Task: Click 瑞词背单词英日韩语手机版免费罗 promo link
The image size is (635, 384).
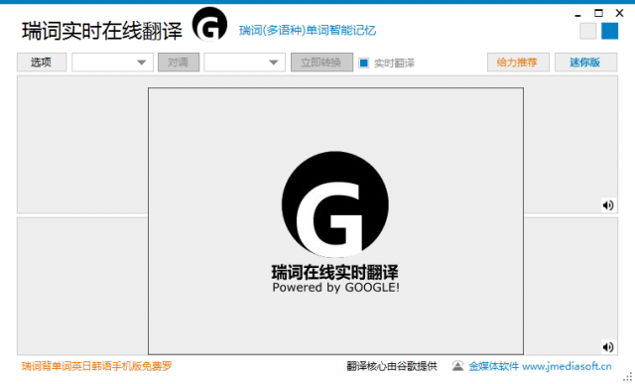Action: click(97, 366)
